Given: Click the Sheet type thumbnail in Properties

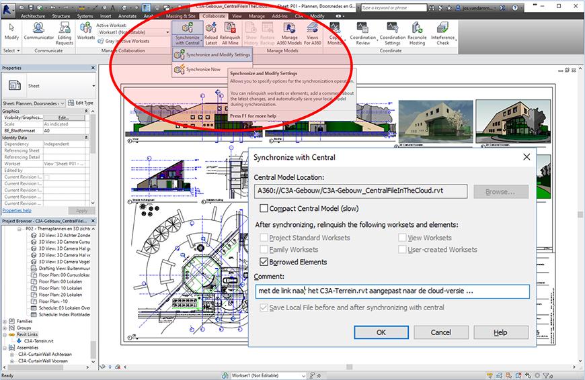Looking at the screenshot, I should 15,85.
